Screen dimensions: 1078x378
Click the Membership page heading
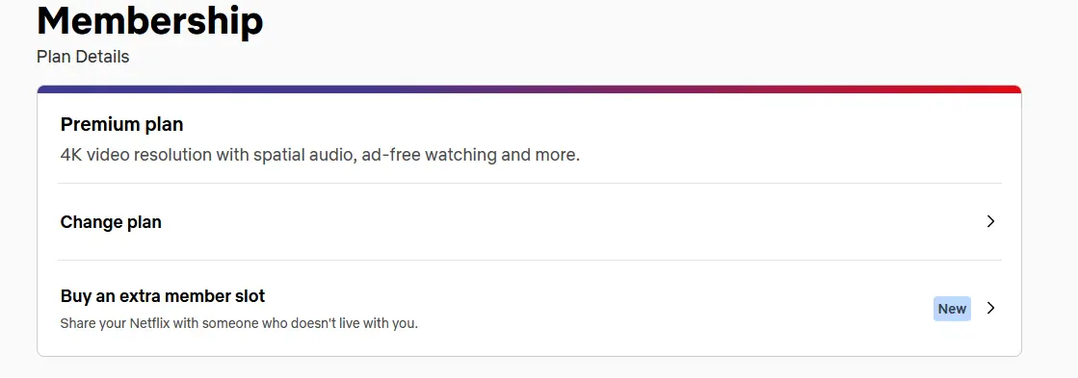point(150,20)
